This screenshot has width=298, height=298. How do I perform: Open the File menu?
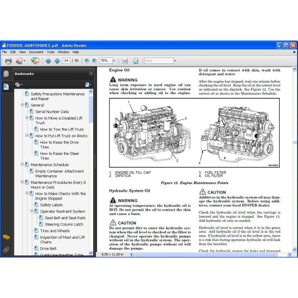(x=4, y=52)
